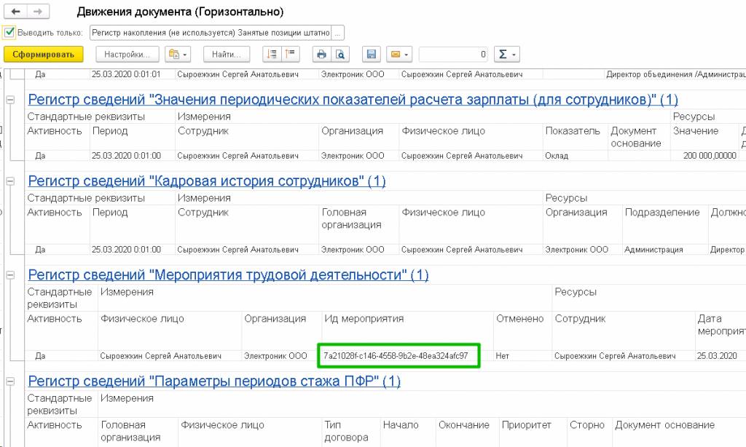746x447 pixels.
Task: Open link 'Параметры периодов стажа ПФР' register
Action: 214,381
